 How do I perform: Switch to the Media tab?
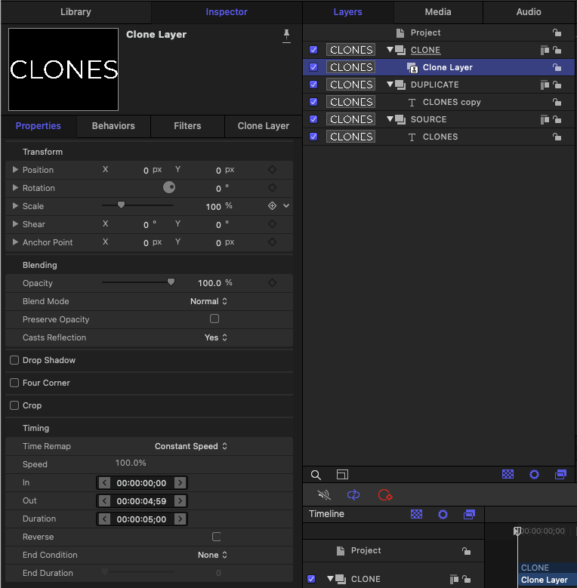pos(438,12)
